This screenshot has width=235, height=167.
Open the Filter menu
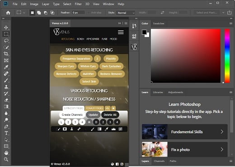(x=78, y=4)
